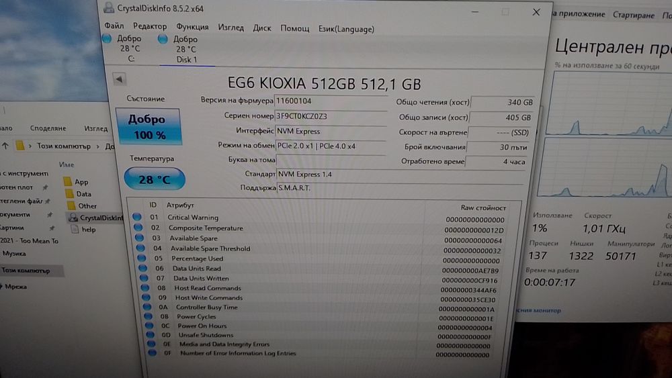The height and width of the screenshot is (378, 672).
Task: Open the Споделяне ribbon tab in Explorer
Action: pyautogui.click(x=48, y=128)
